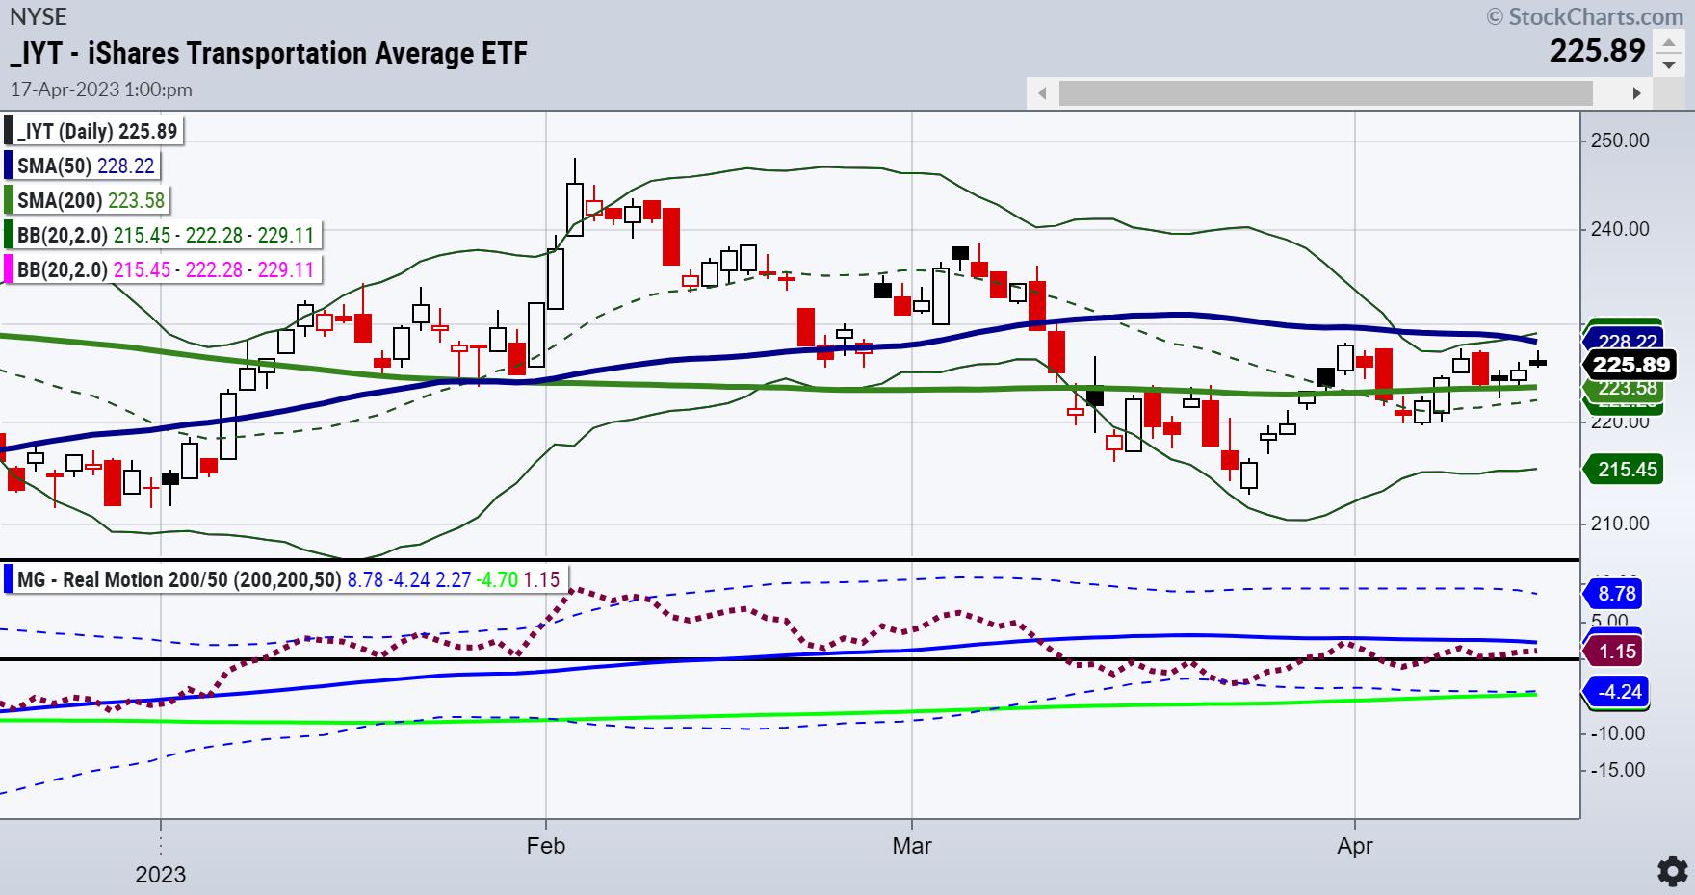Click the -10.00 indicator axis label

pyautogui.click(x=1618, y=733)
